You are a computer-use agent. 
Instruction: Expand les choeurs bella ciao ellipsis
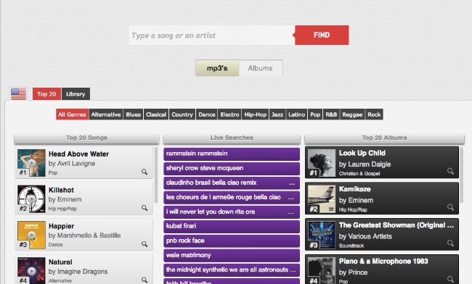point(290,198)
